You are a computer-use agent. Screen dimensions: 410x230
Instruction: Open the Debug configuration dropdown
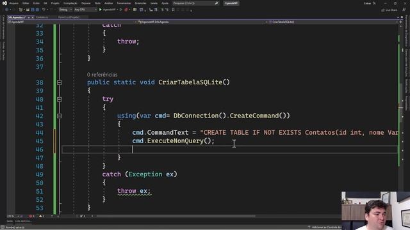click(x=65, y=10)
